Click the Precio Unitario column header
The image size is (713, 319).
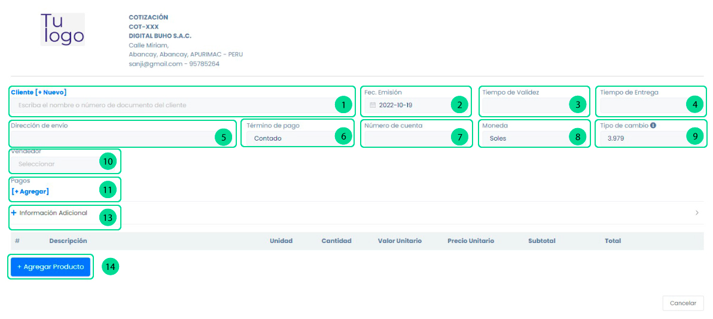point(471,241)
